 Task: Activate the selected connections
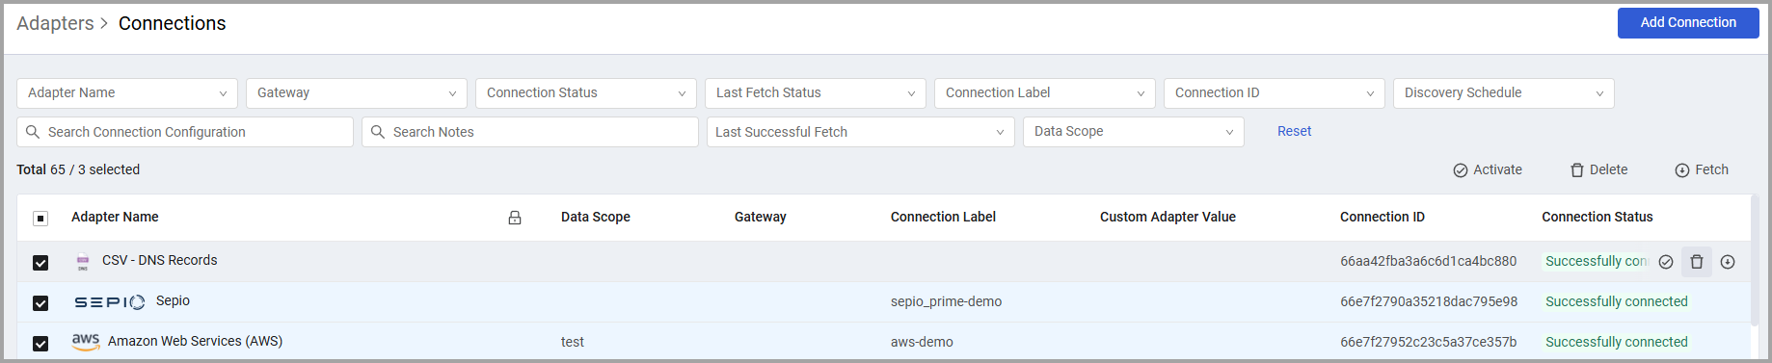1488,169
